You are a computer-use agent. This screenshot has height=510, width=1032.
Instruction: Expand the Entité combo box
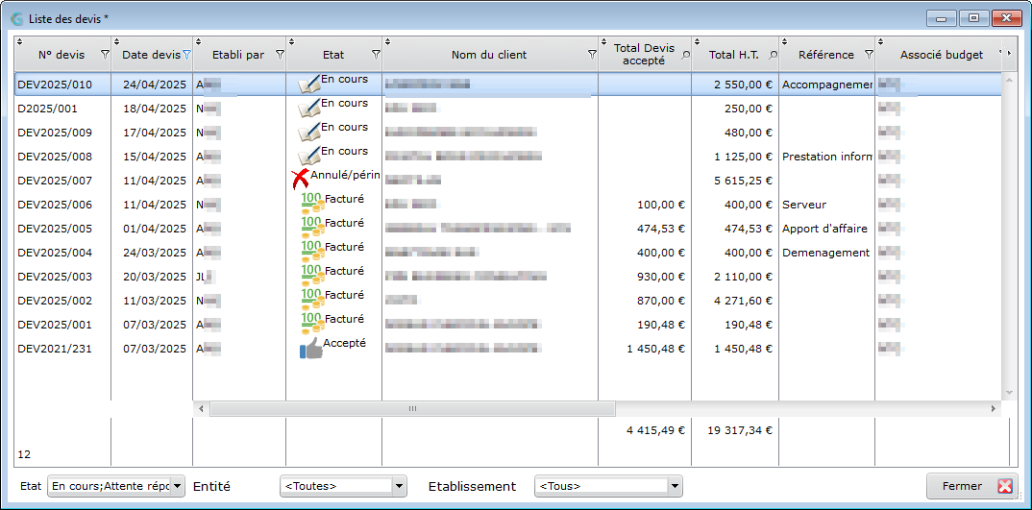399,486
